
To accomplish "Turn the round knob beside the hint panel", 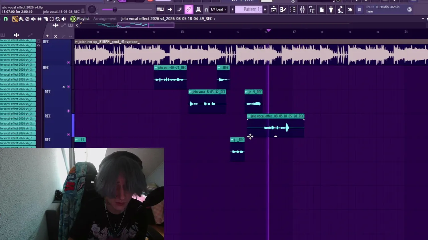I will pos(92,10).
